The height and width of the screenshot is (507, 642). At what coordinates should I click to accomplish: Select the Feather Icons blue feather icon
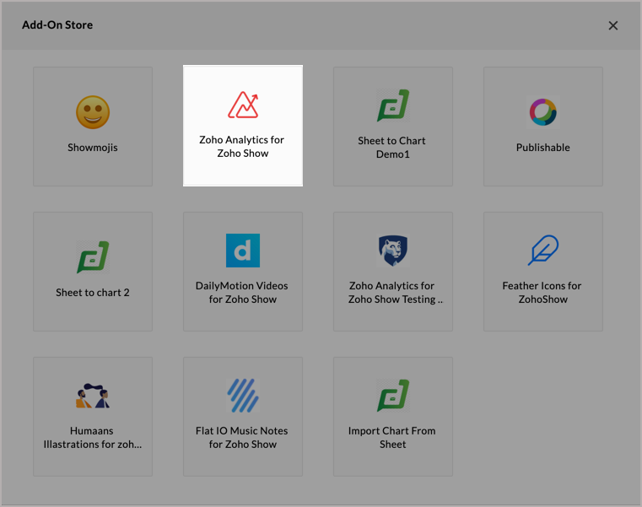pos(543,251)
